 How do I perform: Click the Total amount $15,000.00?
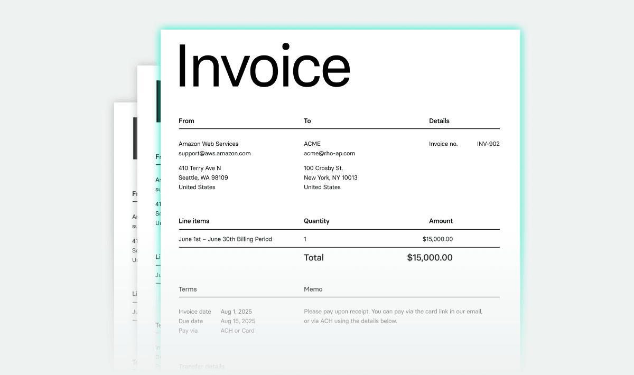coord(429,257)
